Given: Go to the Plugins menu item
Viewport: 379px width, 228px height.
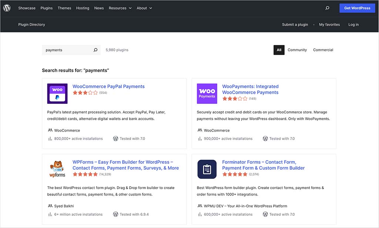Looking at the screenshot, I should click(46, 8).
